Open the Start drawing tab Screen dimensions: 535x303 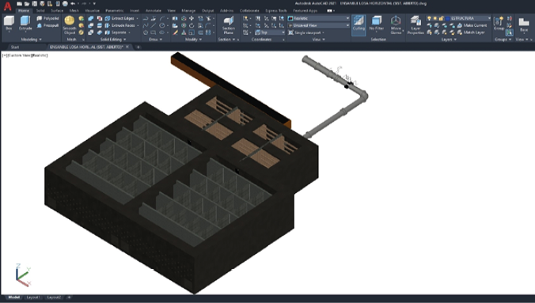(x=15, y=47)
